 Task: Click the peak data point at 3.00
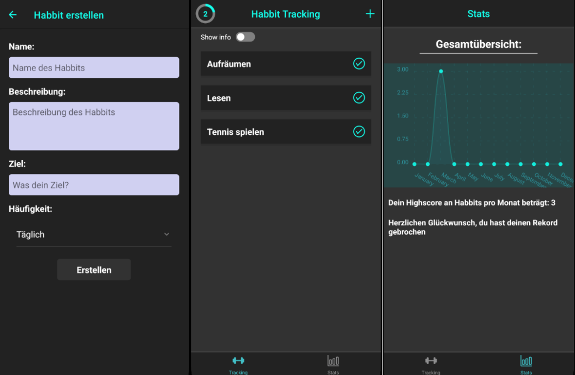click(441, 71)
